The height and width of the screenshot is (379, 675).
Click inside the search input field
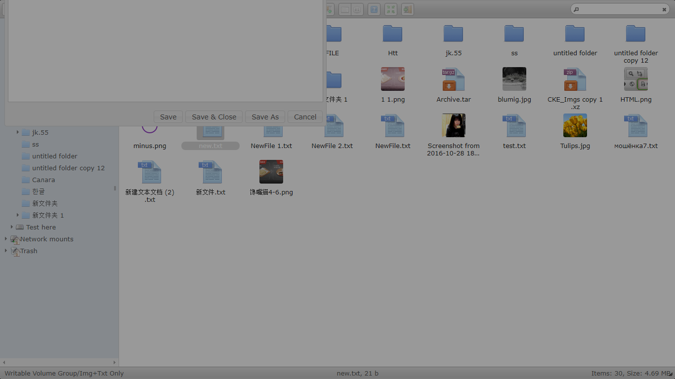(620, 9)
